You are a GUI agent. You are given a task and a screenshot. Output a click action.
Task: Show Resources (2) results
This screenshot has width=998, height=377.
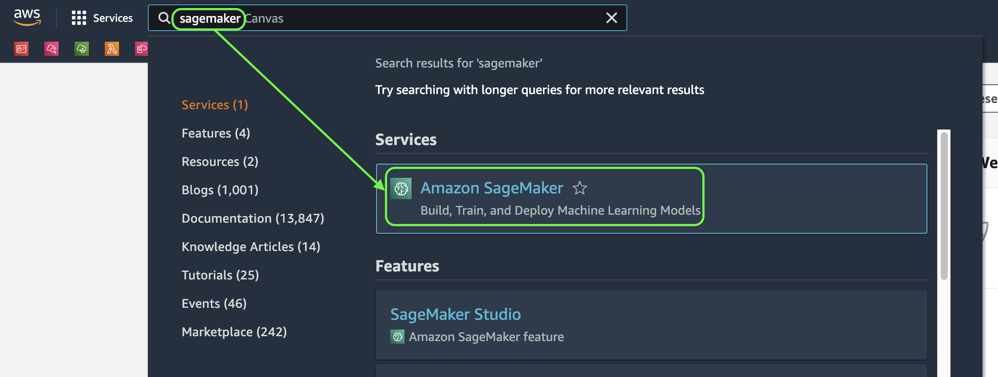coord(220,161)
